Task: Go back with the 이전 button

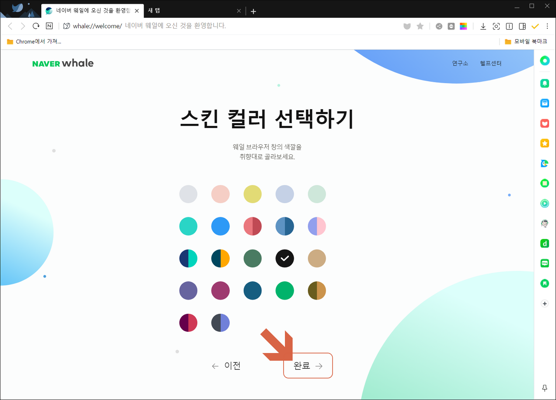Action: click(x=226, y=366)
